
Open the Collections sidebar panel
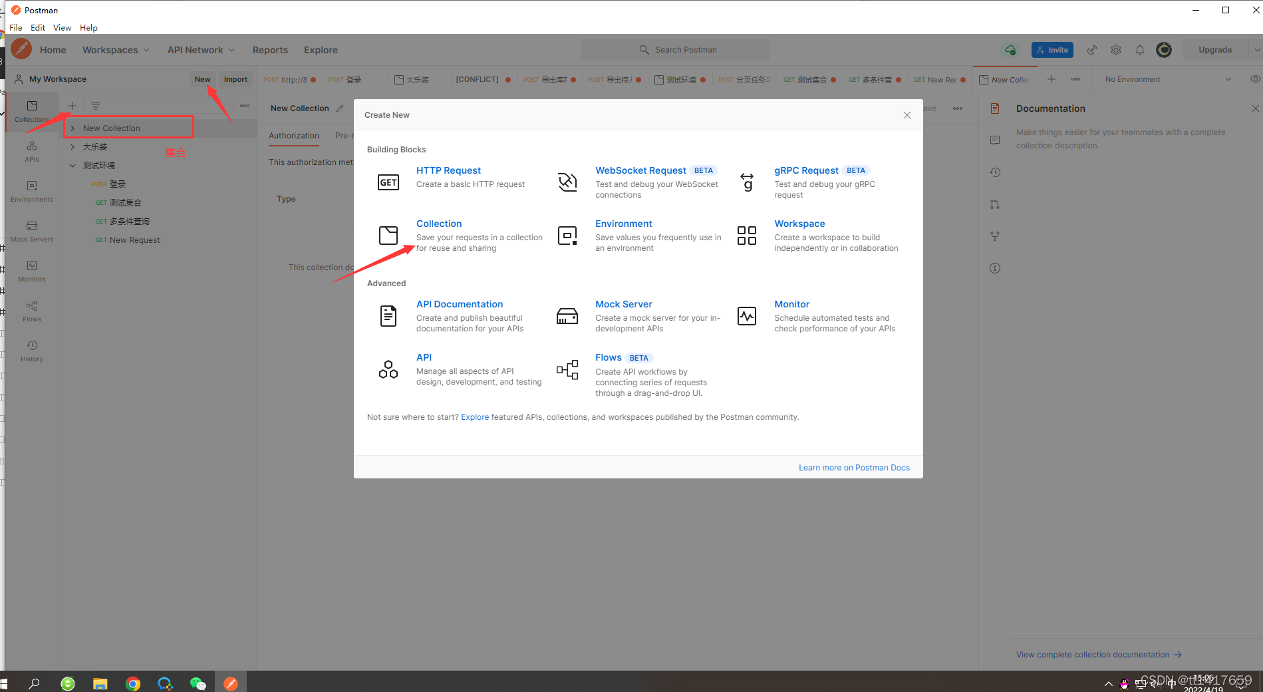pyautogui.click(x=32, y=111)
